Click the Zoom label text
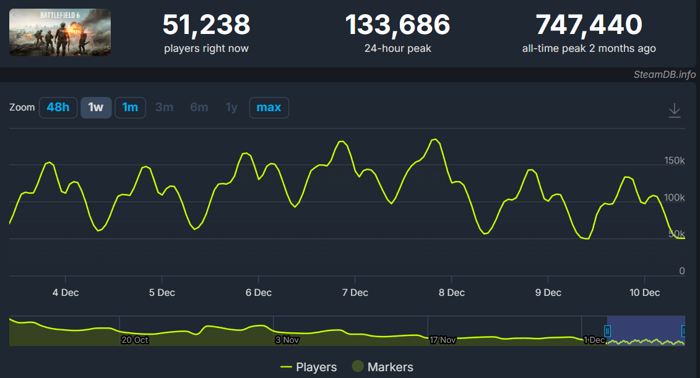 [22, 107]
